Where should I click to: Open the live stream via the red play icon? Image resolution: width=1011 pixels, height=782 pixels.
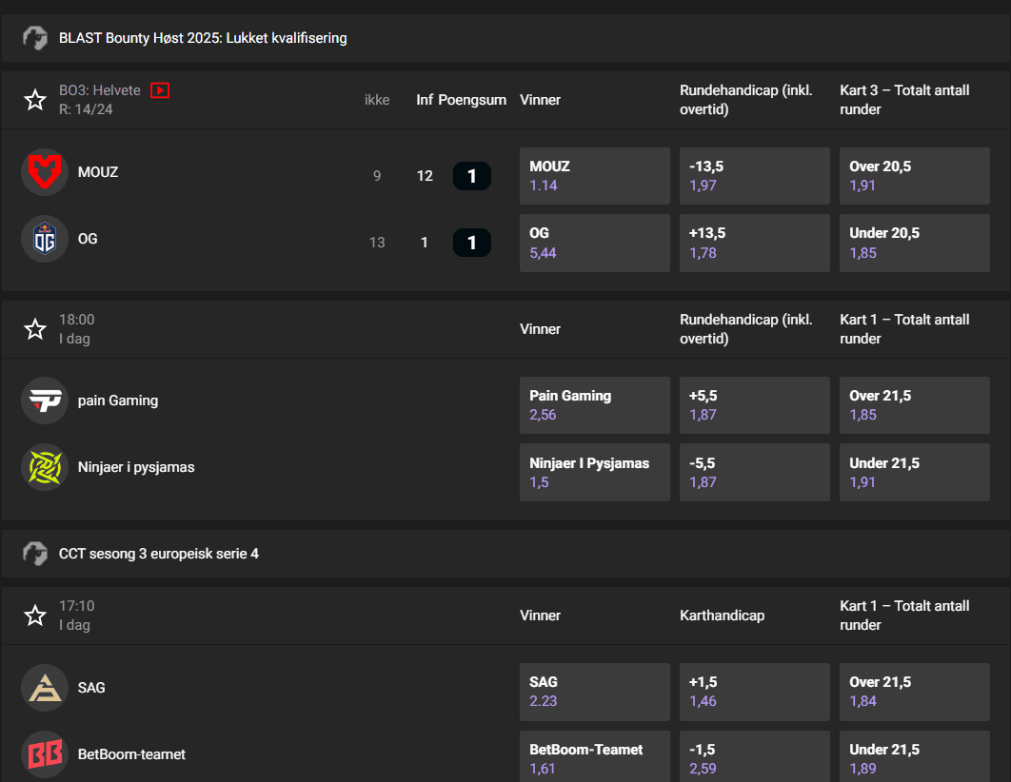coord(160,90)
